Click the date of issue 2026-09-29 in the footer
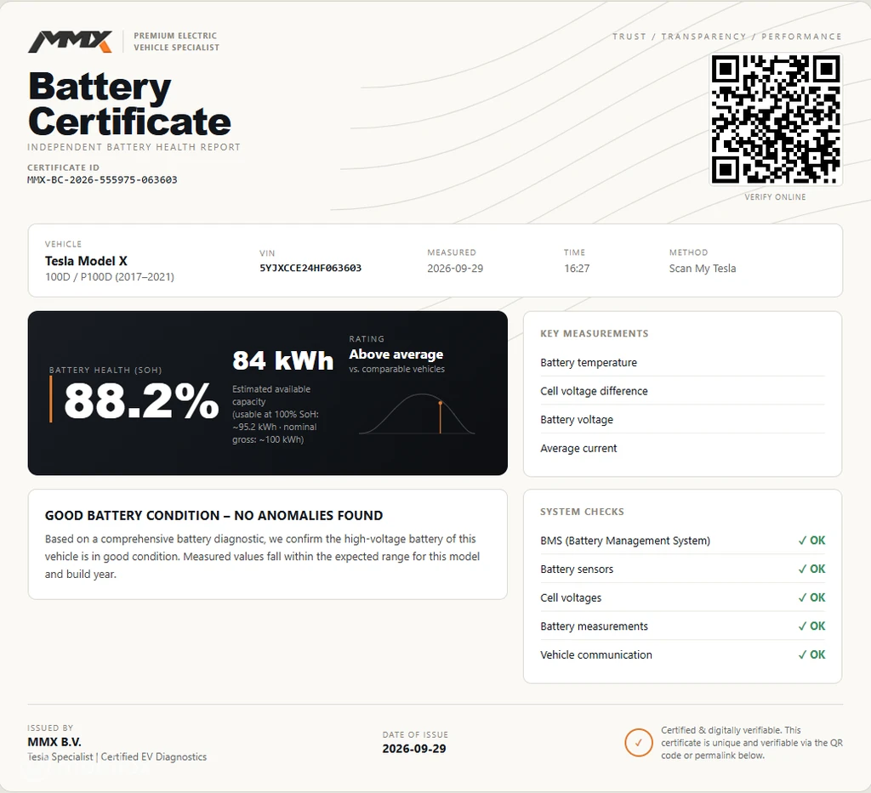This screenshot has width=871, height=793. coord(414,749)
